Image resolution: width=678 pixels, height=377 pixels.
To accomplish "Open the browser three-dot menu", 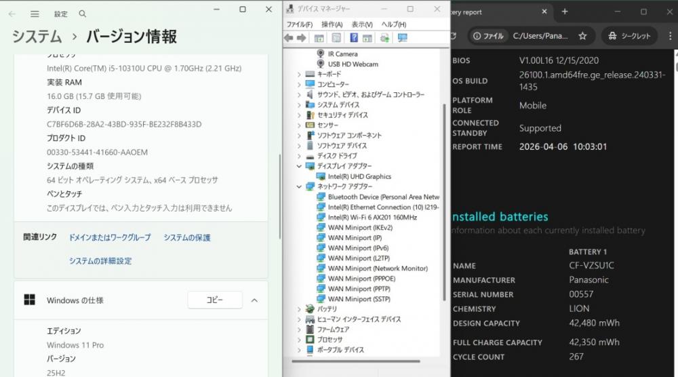I will pyautogui.click(x=671, y=36).
